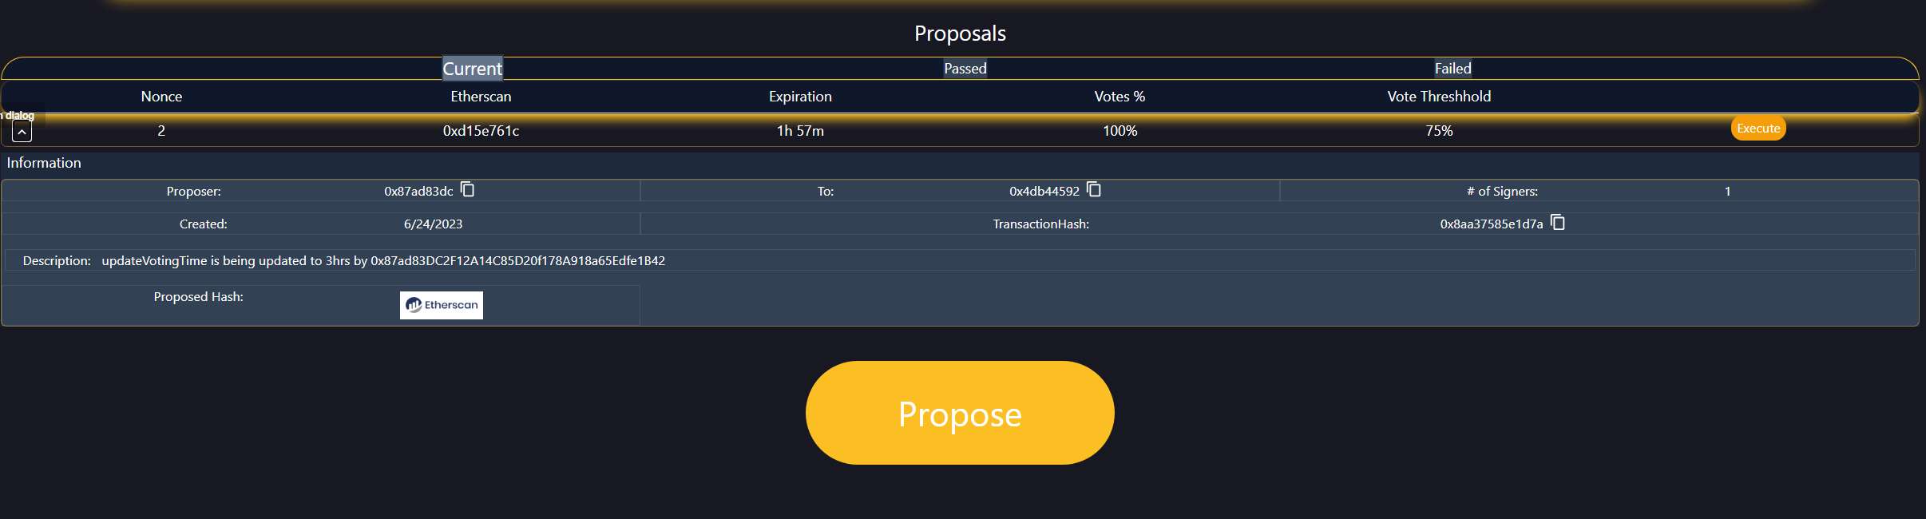
Task: Click the Etherscan column header
Action: pos(481,97)
